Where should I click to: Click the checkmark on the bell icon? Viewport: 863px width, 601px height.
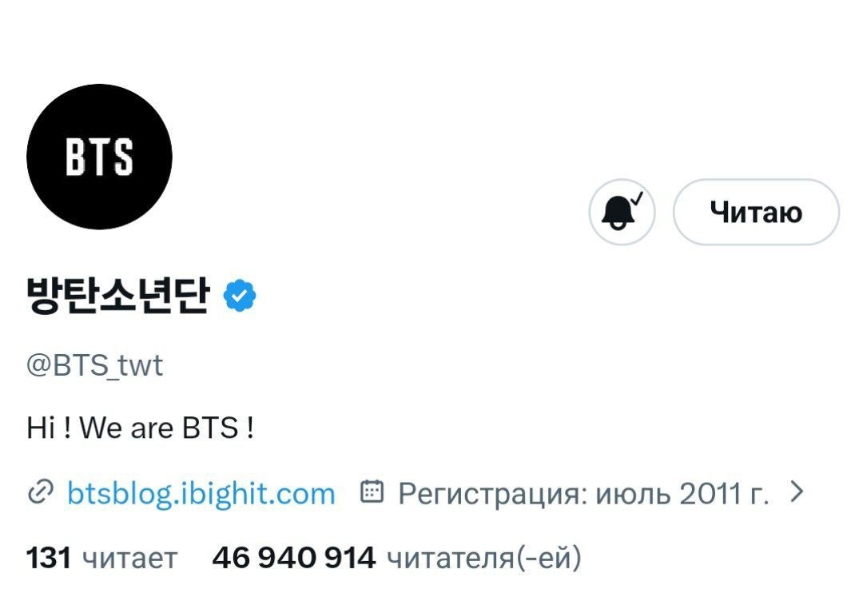tap(638, 198)
